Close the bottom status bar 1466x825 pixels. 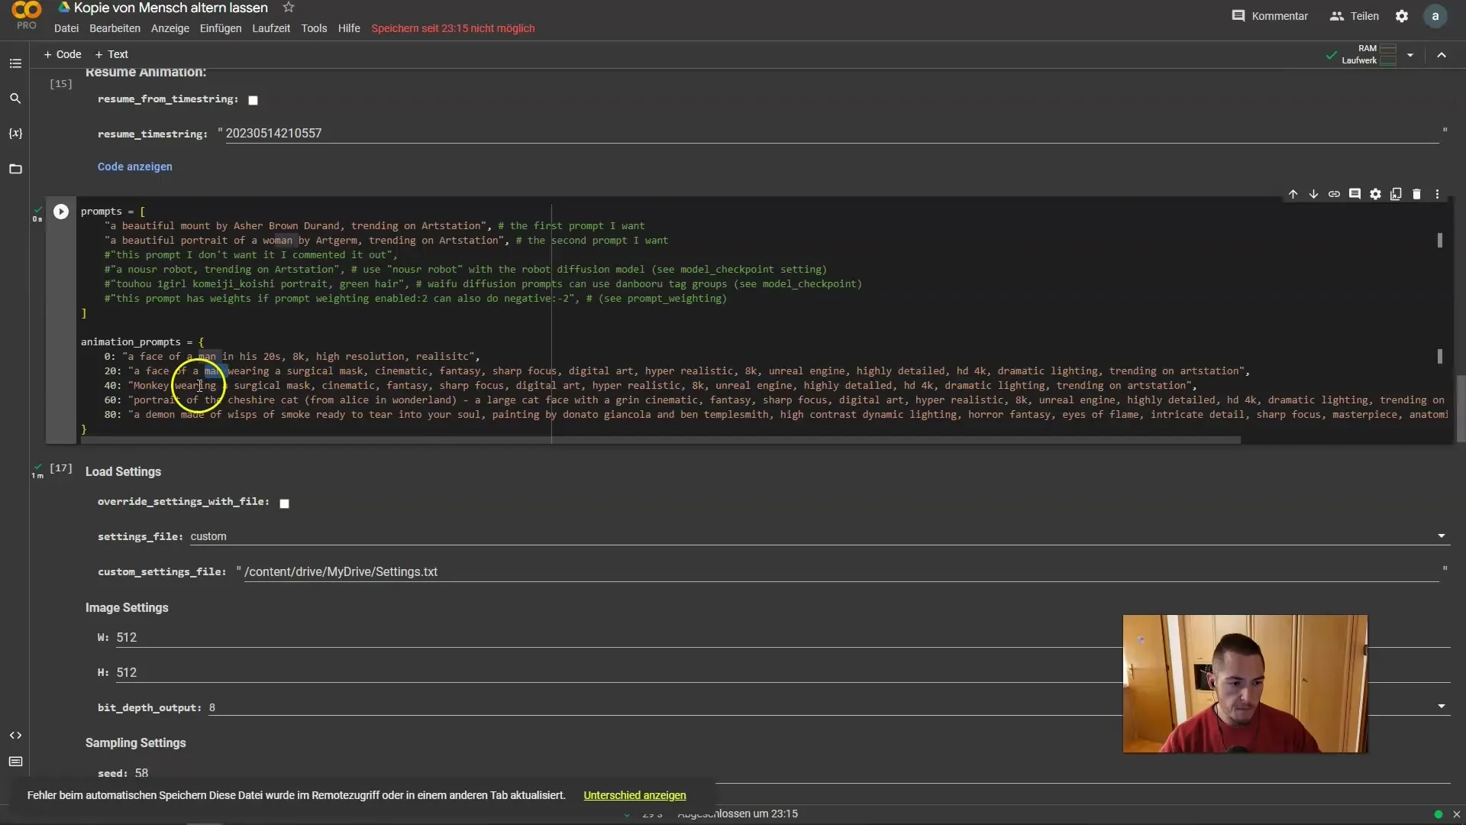1456,814
